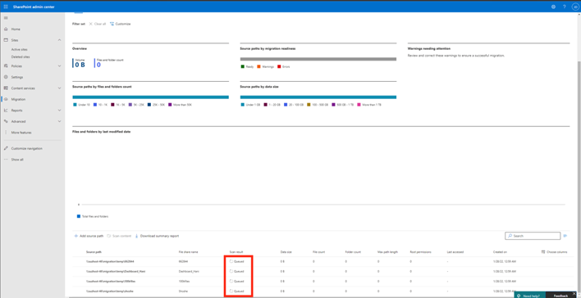The width and height of the screenshot is (581, 298).
Task: Sort by Scan result column header
Action: coord(236,252)
